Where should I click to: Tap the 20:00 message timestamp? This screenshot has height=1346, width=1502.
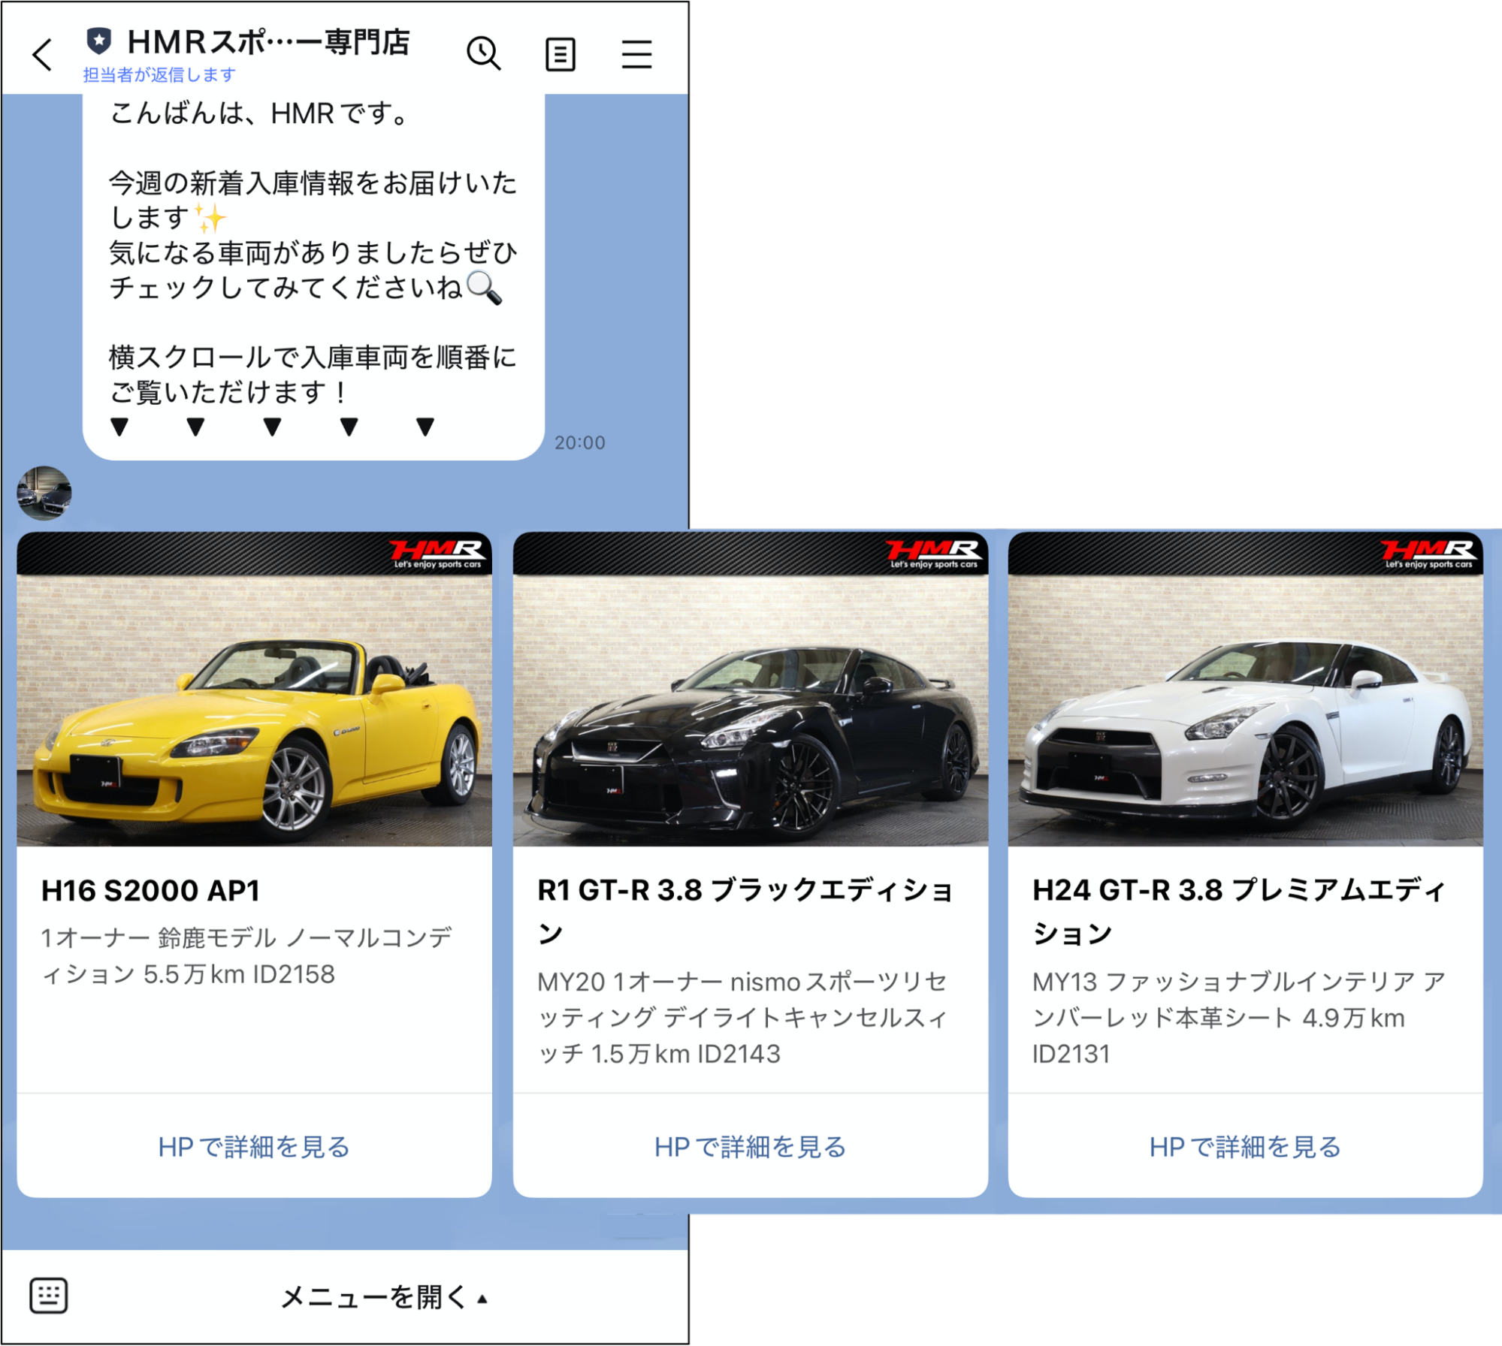579,442
